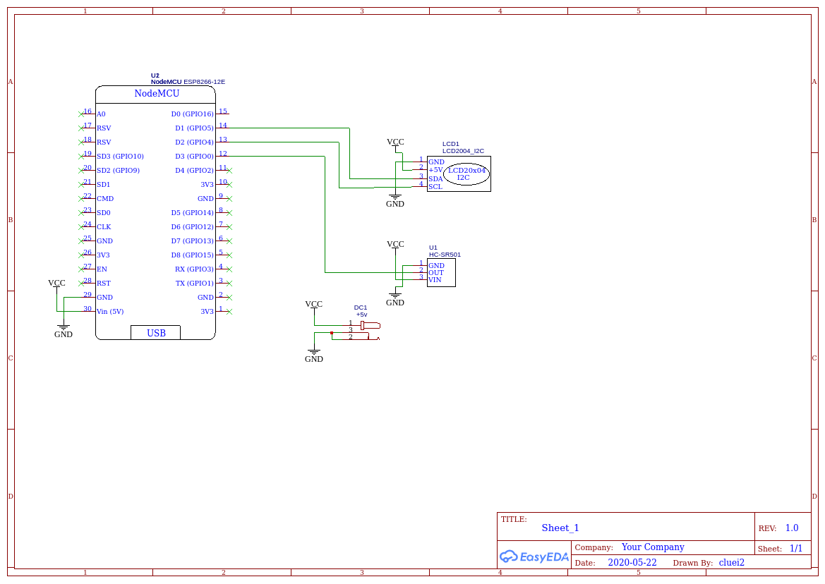The height and width of the screenshot is (584, 825).
Task: Select the U1 designator above HC-SR501
Action: point(433,248)
